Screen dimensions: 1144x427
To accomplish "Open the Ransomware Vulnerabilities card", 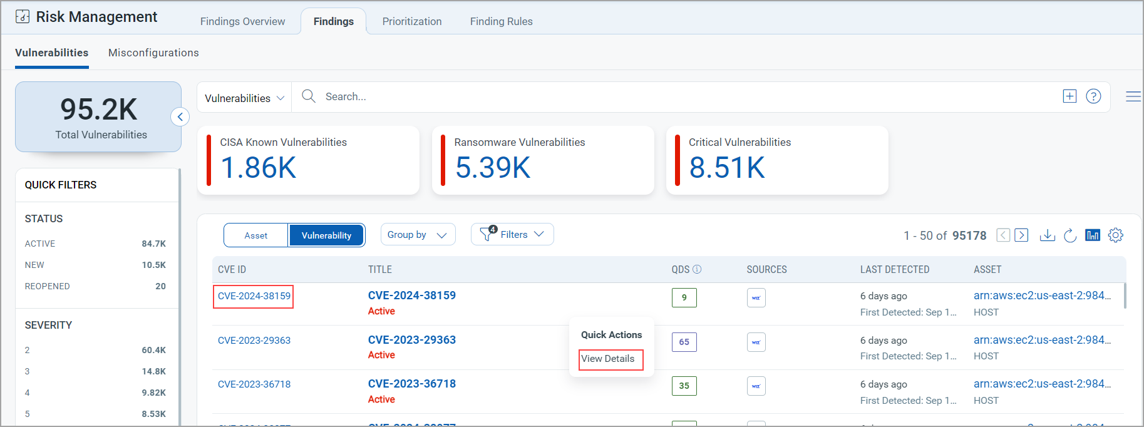I will (x=543, y=160).
